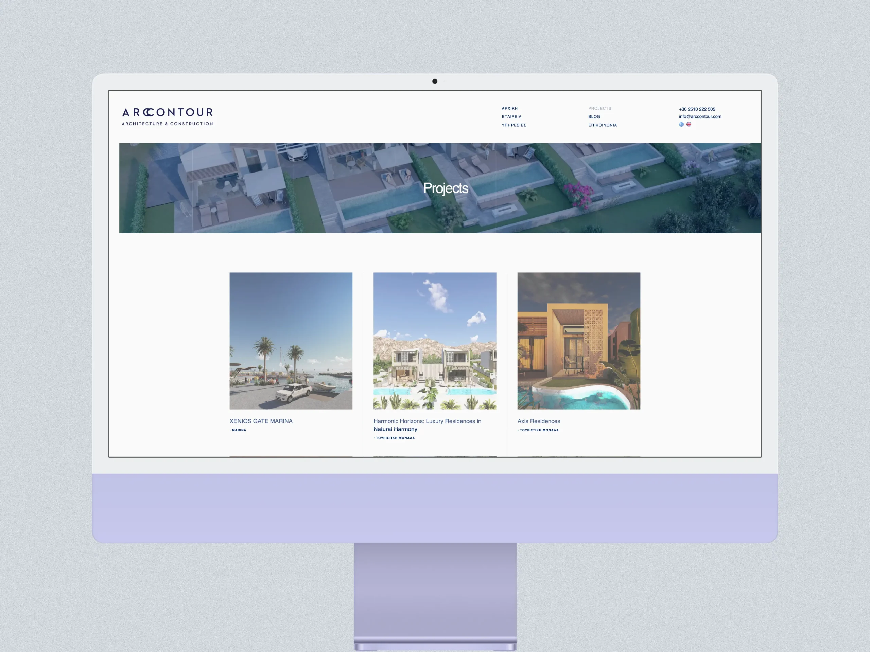This screenshot has width=870, height=652.
Task: Click the Axis Residences title link
Action: 538,421
